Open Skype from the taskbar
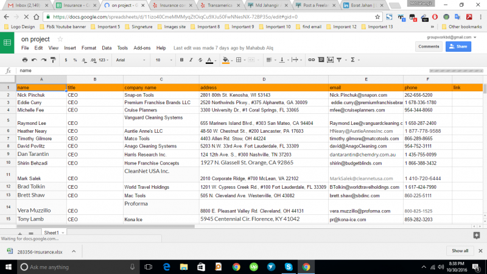 (x=289, y=267)
